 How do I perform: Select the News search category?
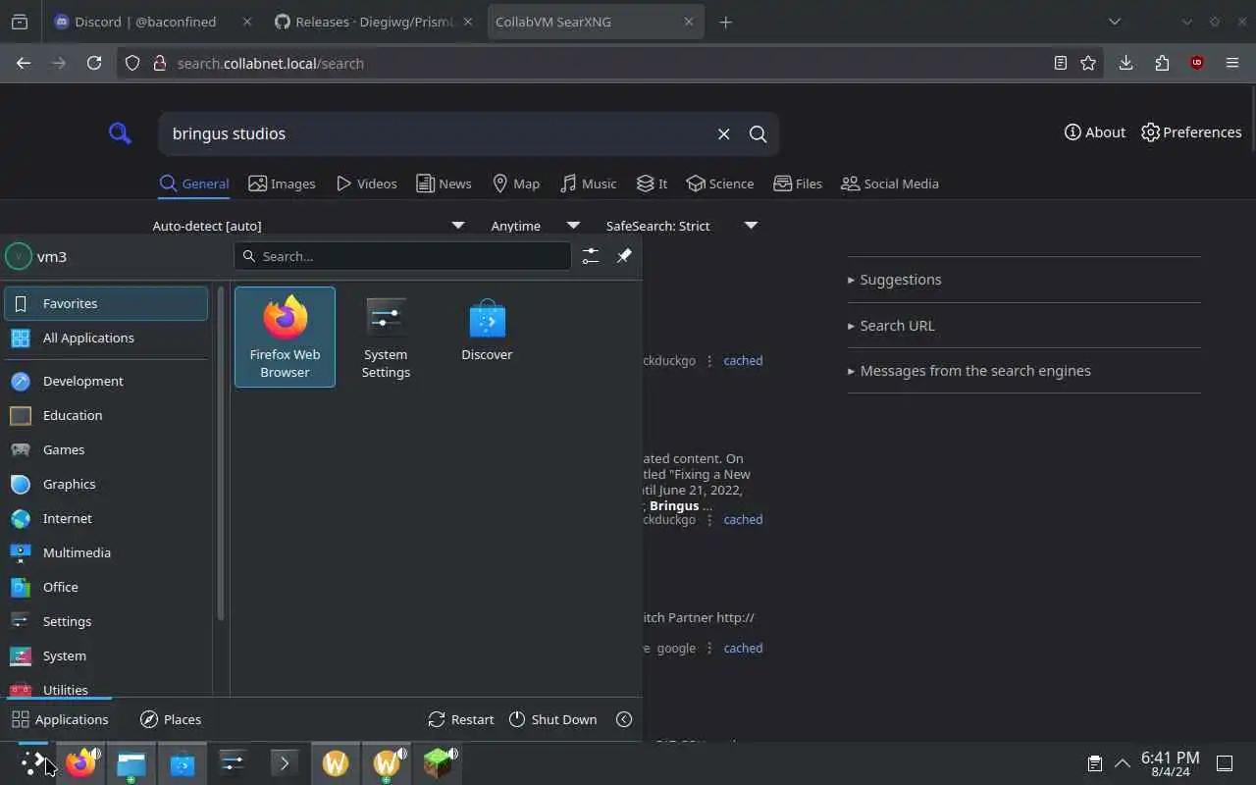click(x=444, y=183)
